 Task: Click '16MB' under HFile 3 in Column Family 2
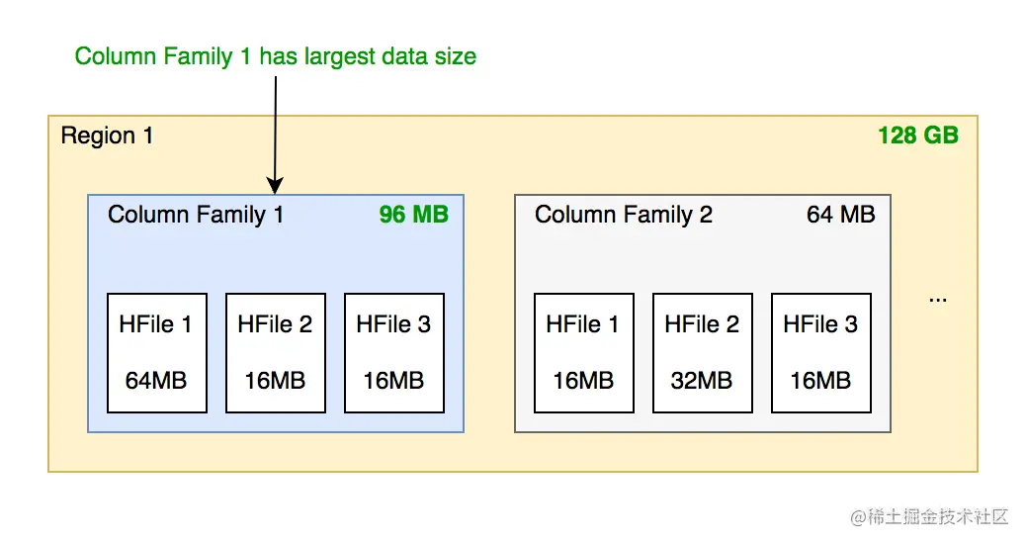820,380
